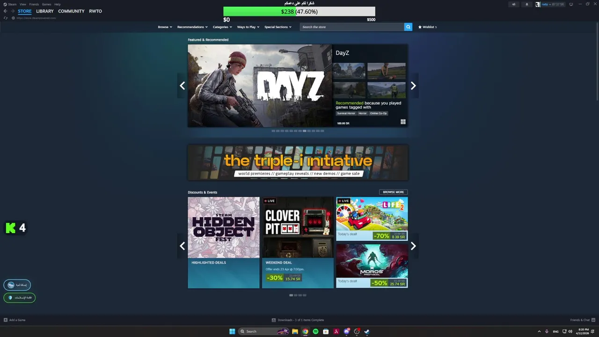Viewport: 599px width, 337px height.
Task: Open the notifications bell
Action: point(526,4)
